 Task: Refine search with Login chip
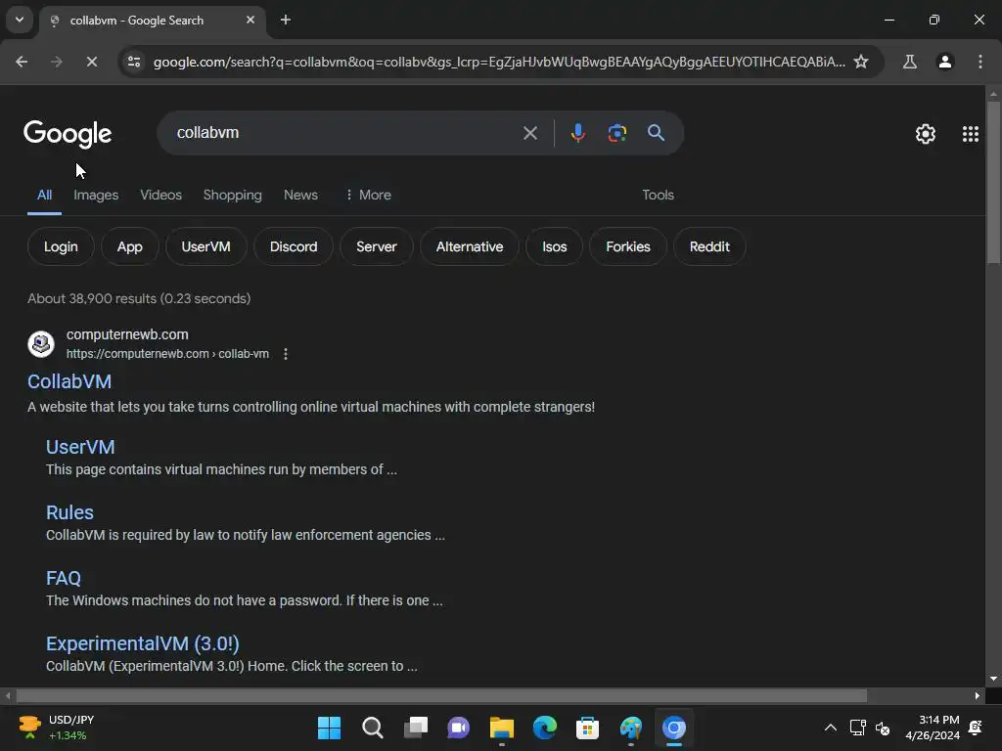[61, 246]
